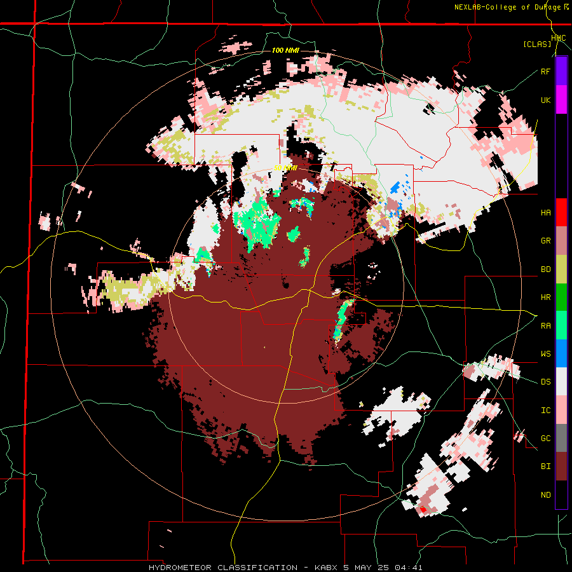The image size is (572, 572).
Task: Click the BI legend label
Action: (x=545, y=466)
